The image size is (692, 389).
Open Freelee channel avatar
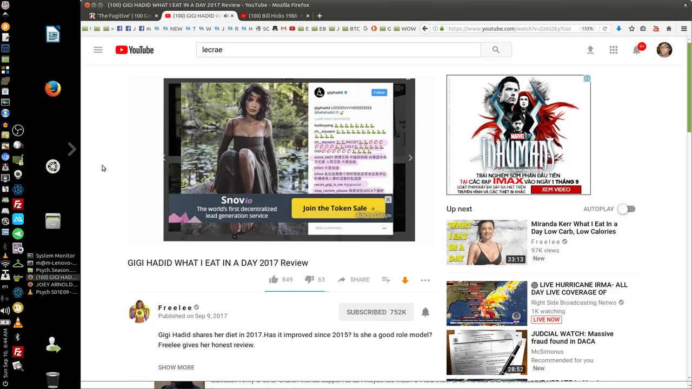[x=139, y=312]
